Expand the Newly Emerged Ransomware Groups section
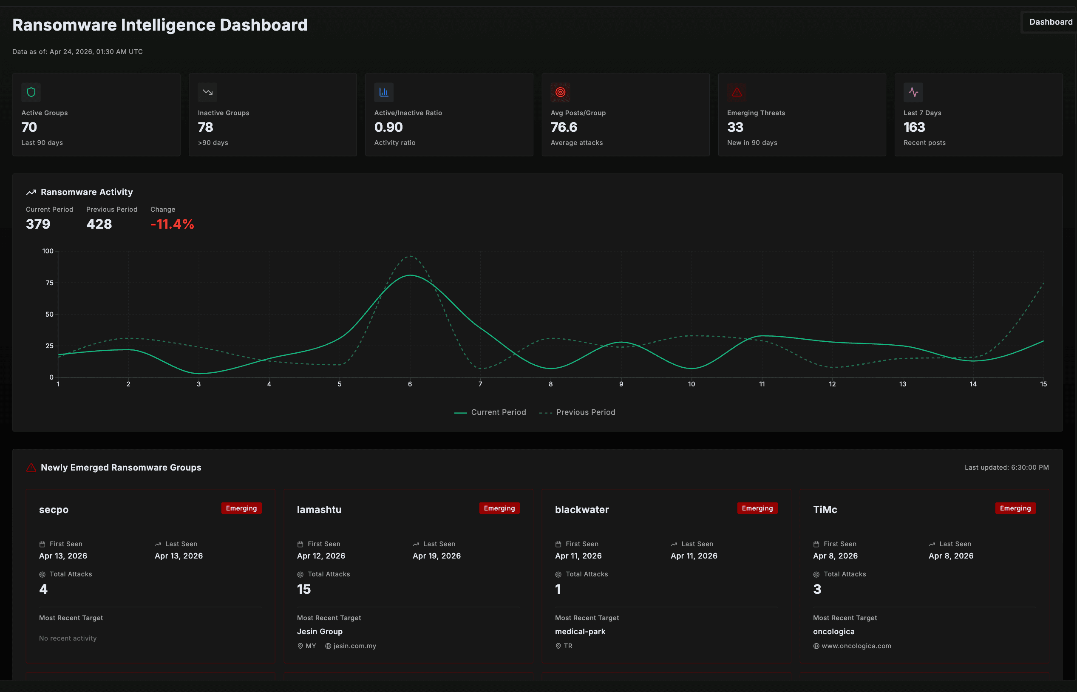Image resolution: width=1077 pixels, height=692 pixels. coord(121,467)
